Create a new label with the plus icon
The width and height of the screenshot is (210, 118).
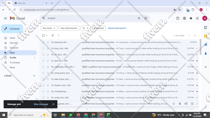coord(34,76)
